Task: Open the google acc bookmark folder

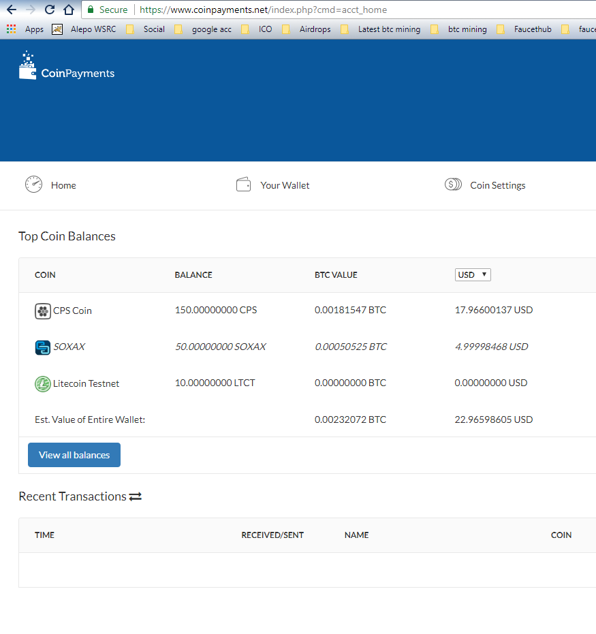Action: (203, 29)
